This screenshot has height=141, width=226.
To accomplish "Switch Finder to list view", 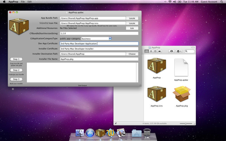I will point(151,51).
